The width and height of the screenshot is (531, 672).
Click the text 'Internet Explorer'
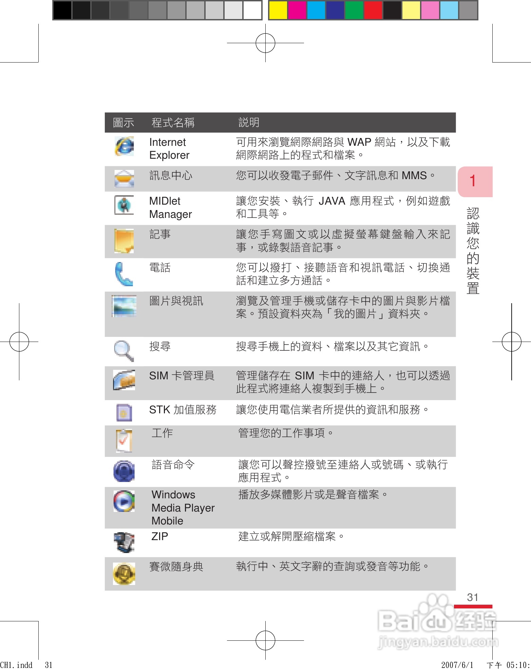(x=169, y=149)
